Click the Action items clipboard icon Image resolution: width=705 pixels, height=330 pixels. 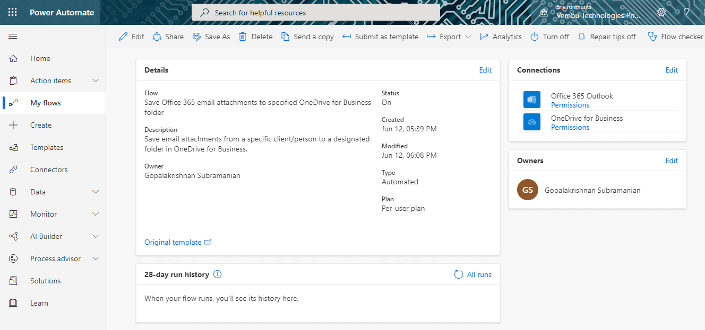point(14,81)
